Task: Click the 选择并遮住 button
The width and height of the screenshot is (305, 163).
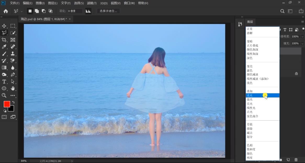Action: tap(108, 11)
